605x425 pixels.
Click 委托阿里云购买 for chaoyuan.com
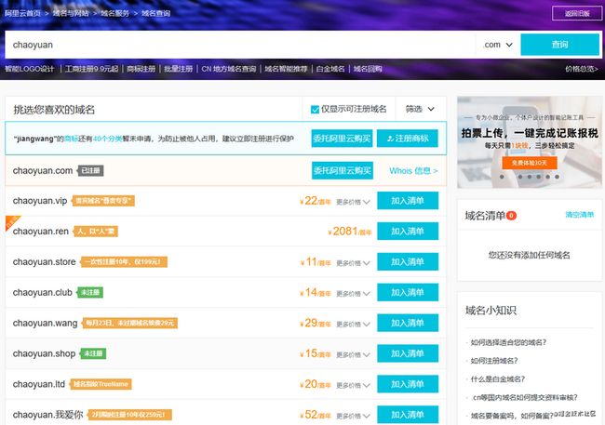343,170
